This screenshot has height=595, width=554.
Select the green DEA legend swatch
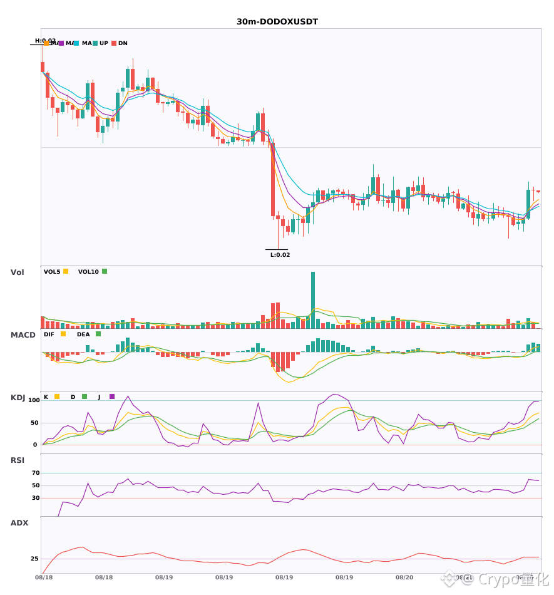coord(98,334)
